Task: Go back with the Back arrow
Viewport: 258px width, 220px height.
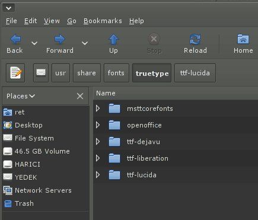Action: point(15,44)
